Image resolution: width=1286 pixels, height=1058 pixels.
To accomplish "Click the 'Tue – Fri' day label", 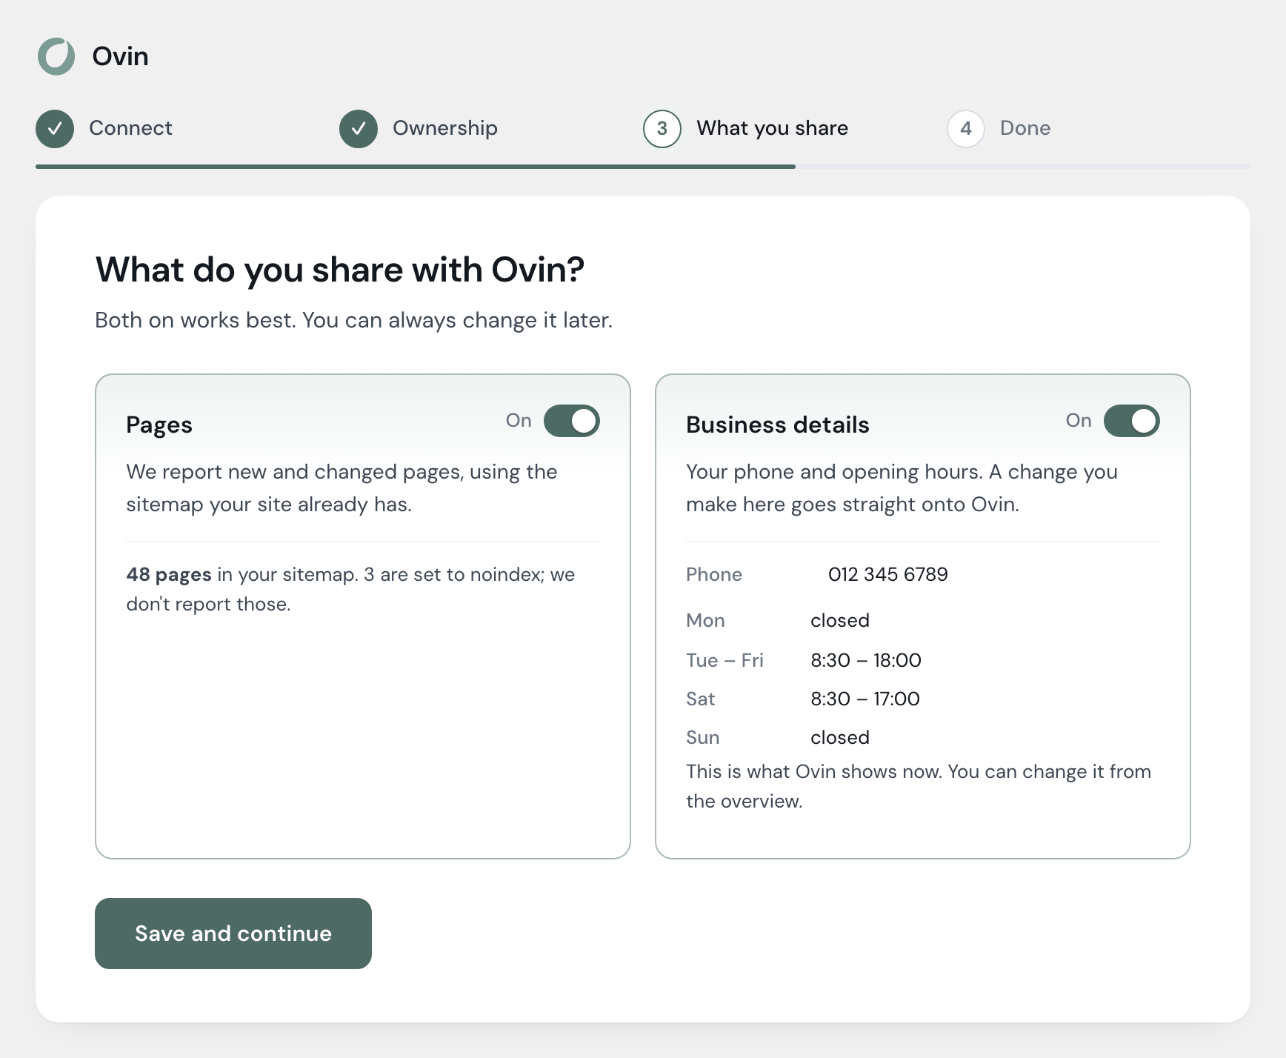I will pos(724,660).
